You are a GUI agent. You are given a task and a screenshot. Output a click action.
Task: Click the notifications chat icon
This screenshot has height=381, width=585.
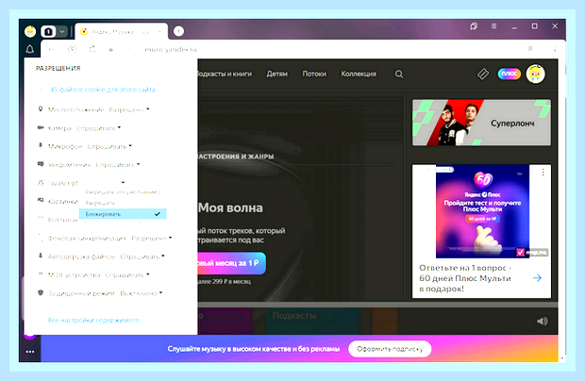41,164
